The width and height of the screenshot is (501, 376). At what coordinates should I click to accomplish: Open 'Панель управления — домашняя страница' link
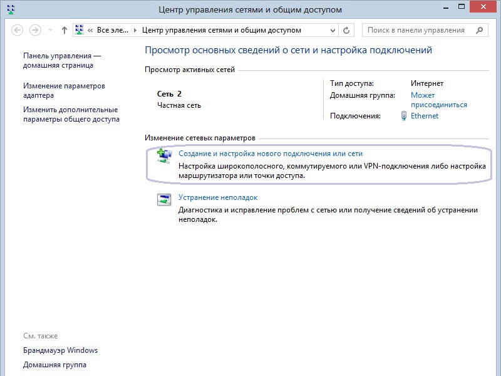click(62, 60)
